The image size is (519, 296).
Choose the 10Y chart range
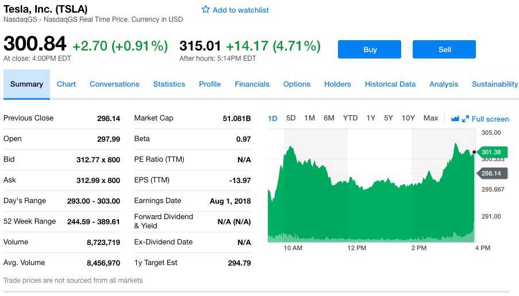[408, 118]
